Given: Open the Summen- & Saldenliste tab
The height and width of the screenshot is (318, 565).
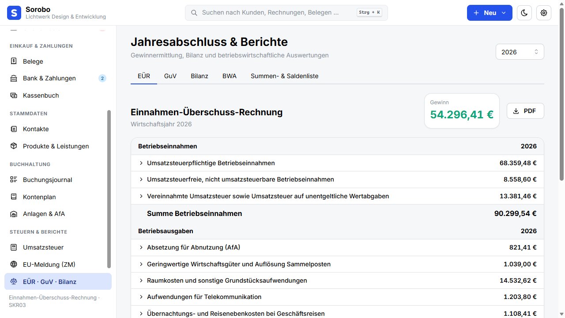Looking at the screenshot, I should [x=285, y=76].
